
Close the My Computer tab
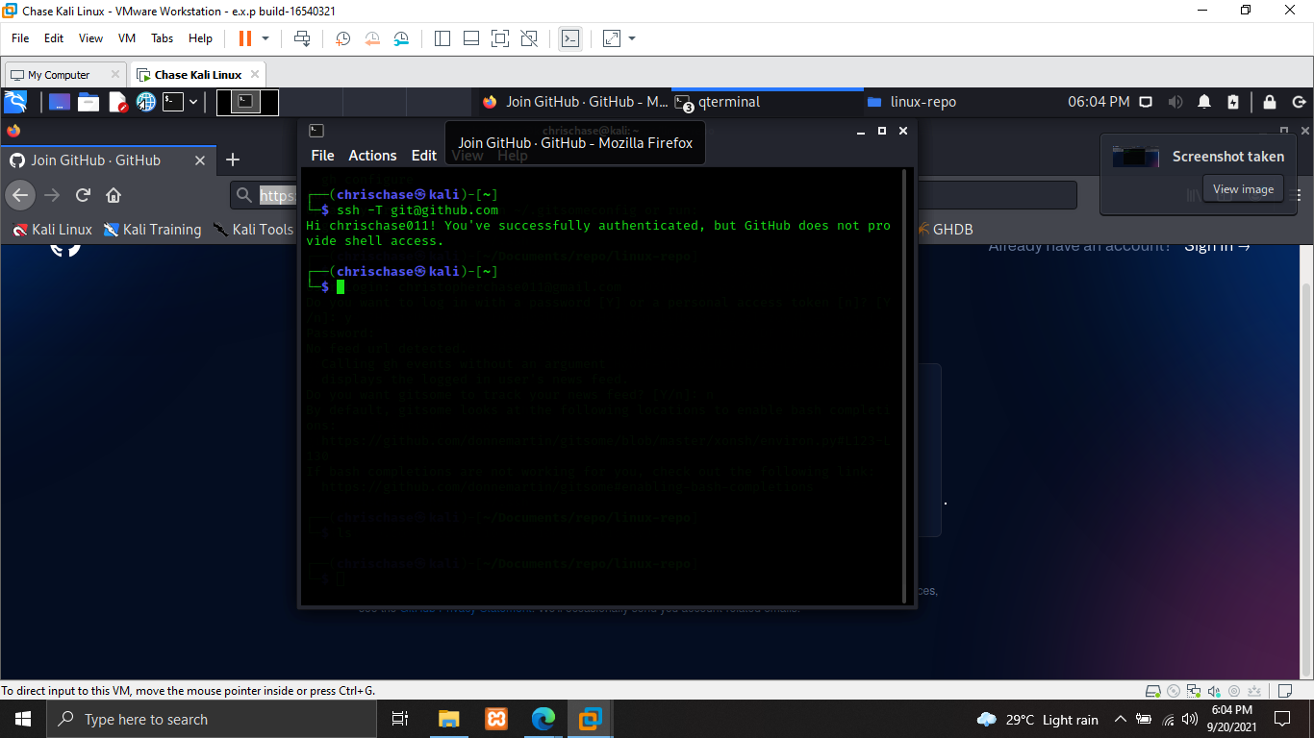tap(115, 74)
